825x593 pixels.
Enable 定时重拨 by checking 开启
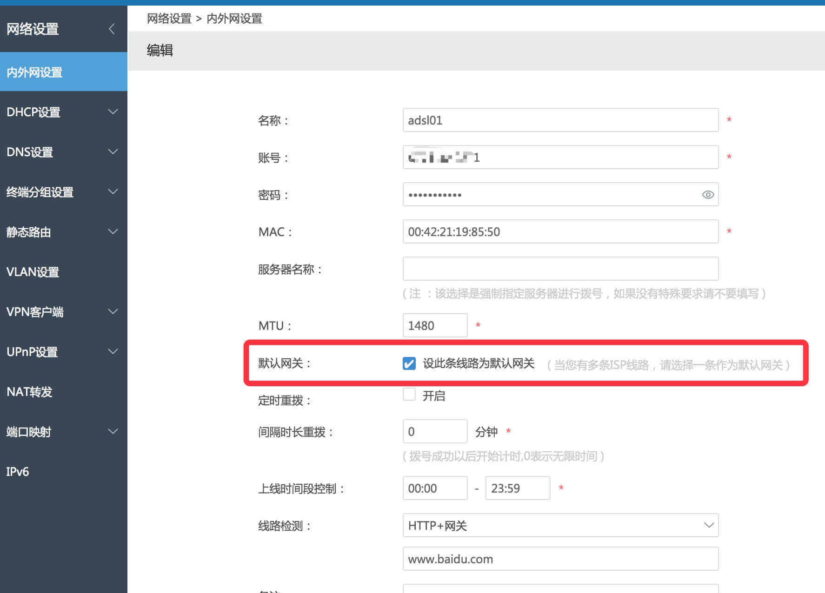409,394
